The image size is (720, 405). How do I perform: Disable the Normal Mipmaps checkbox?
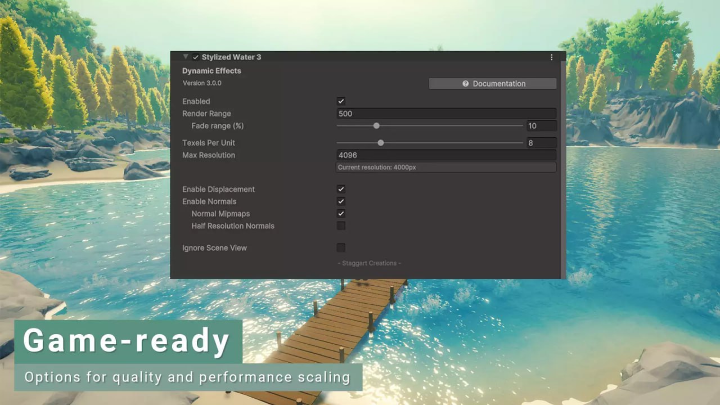click(x=341, y=213)
